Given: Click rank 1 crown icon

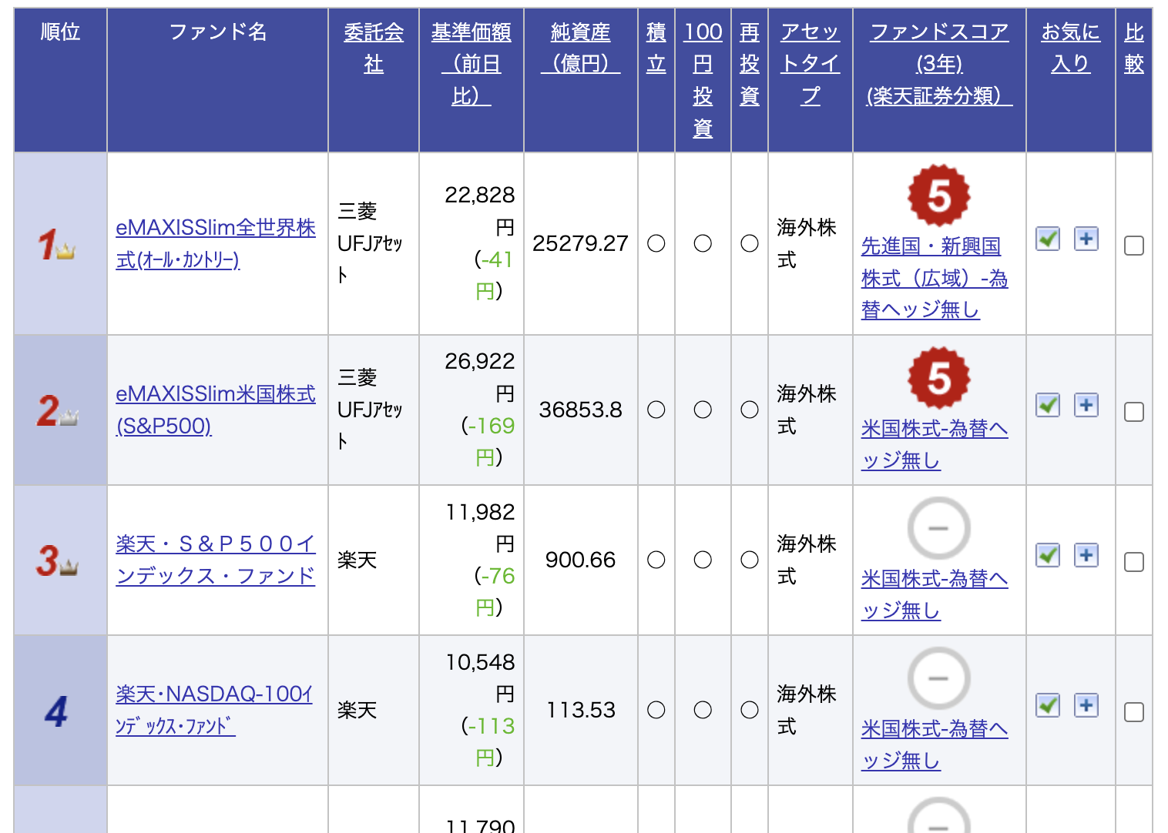Looking at the screenshot, I should 56,245.
